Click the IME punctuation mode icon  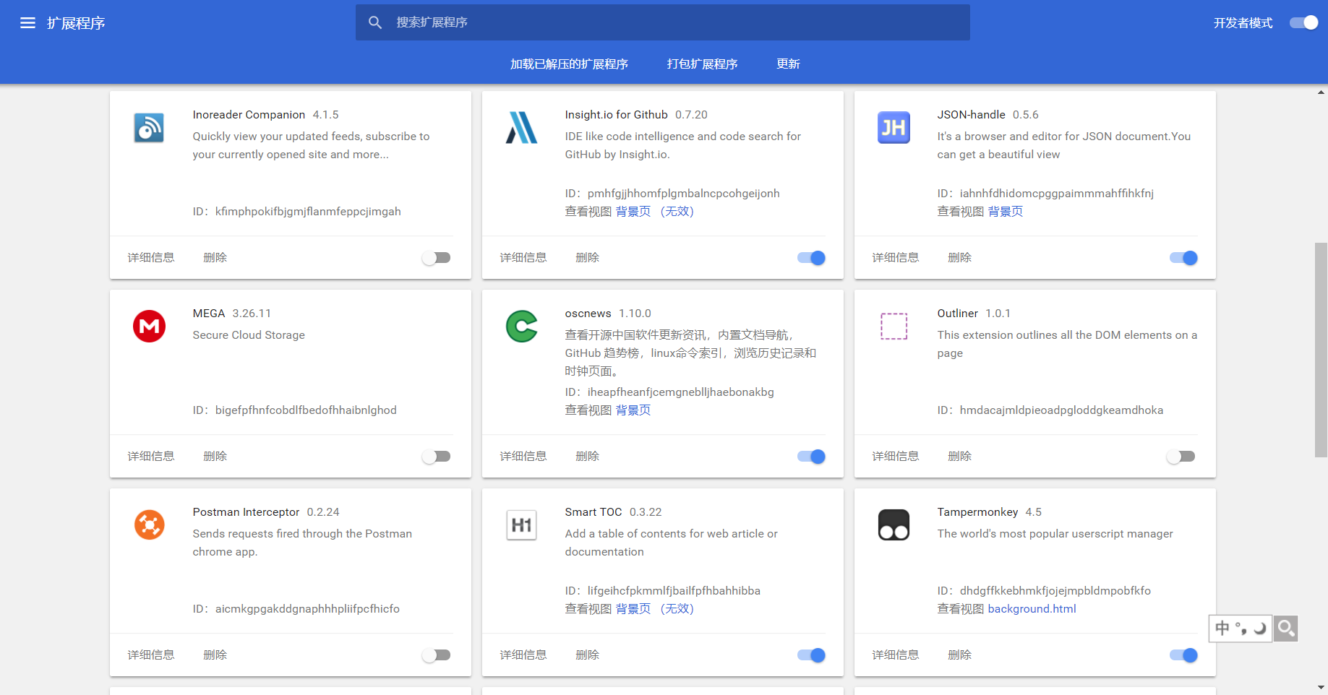click(1241, 629)
